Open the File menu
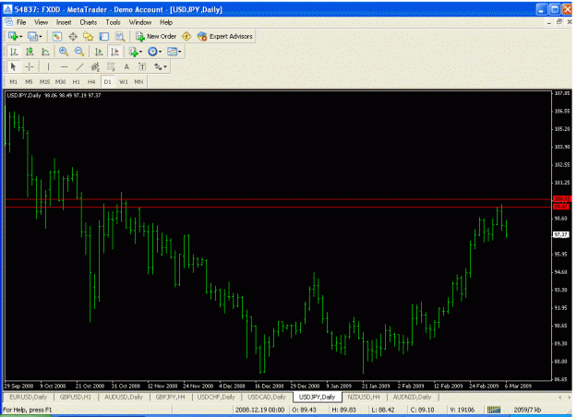The height and width of the screenshot is (417, 577). pyautogui.click(x=21, y=22)
